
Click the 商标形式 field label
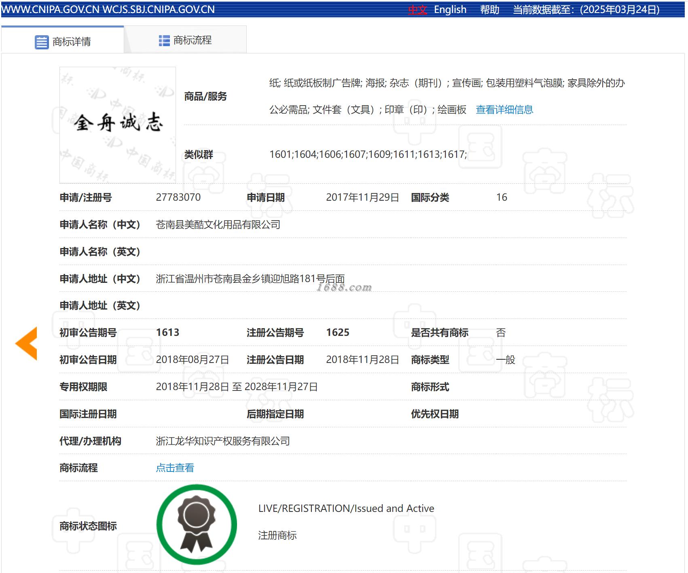click(x=430, y=387)
